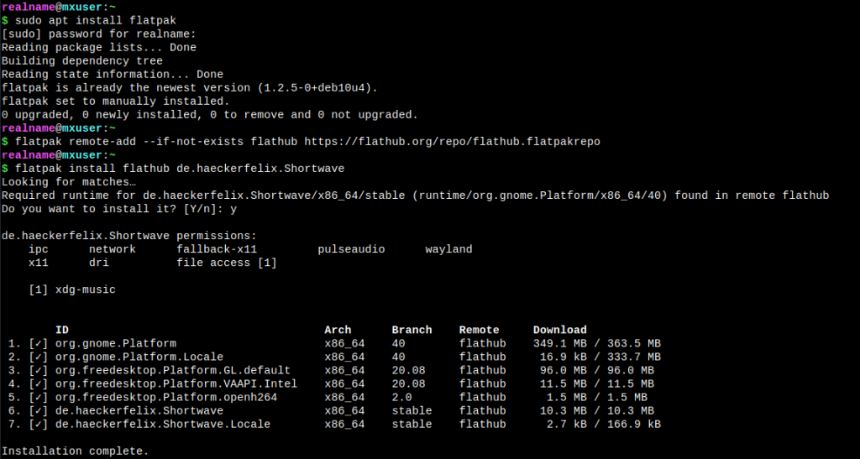Click the 'Installation complete.' message
Viewport: 860px width, 459px height.
coord(75,451)
